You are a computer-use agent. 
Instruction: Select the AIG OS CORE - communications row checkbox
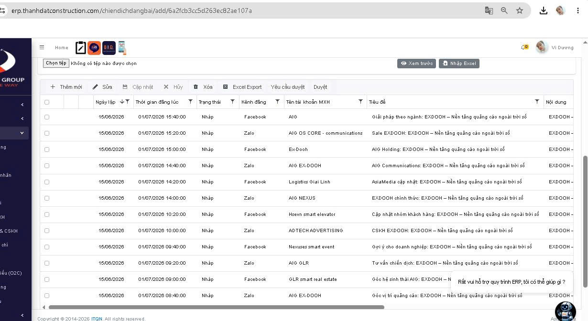(47, 133)
